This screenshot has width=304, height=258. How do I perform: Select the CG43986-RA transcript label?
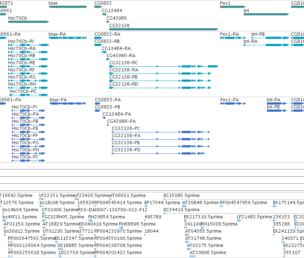121,56
